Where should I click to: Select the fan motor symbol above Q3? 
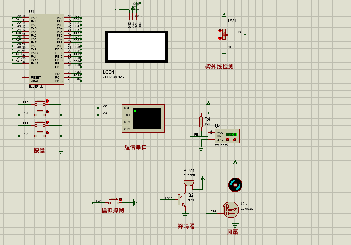(x=235, y=185)
